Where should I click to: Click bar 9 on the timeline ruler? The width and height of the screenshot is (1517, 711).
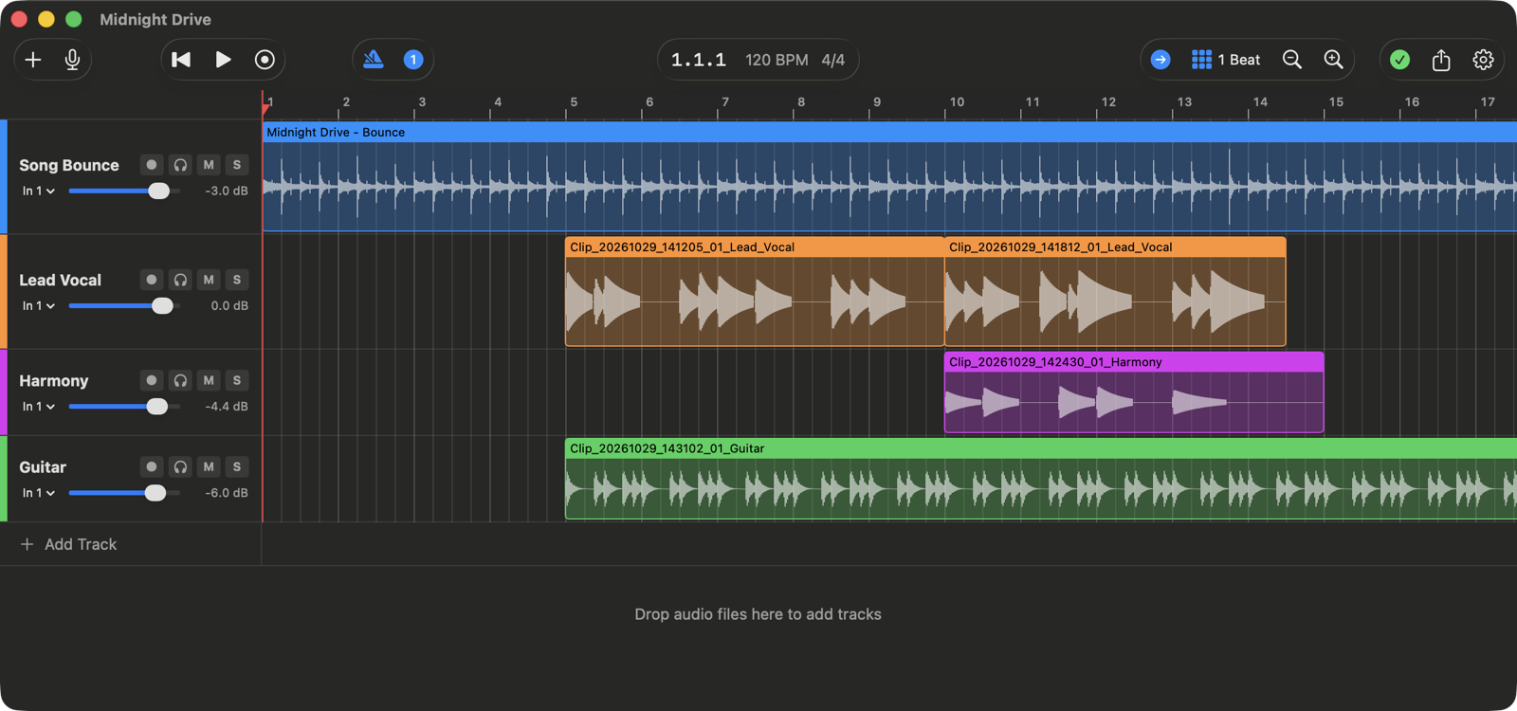[877, 102]
